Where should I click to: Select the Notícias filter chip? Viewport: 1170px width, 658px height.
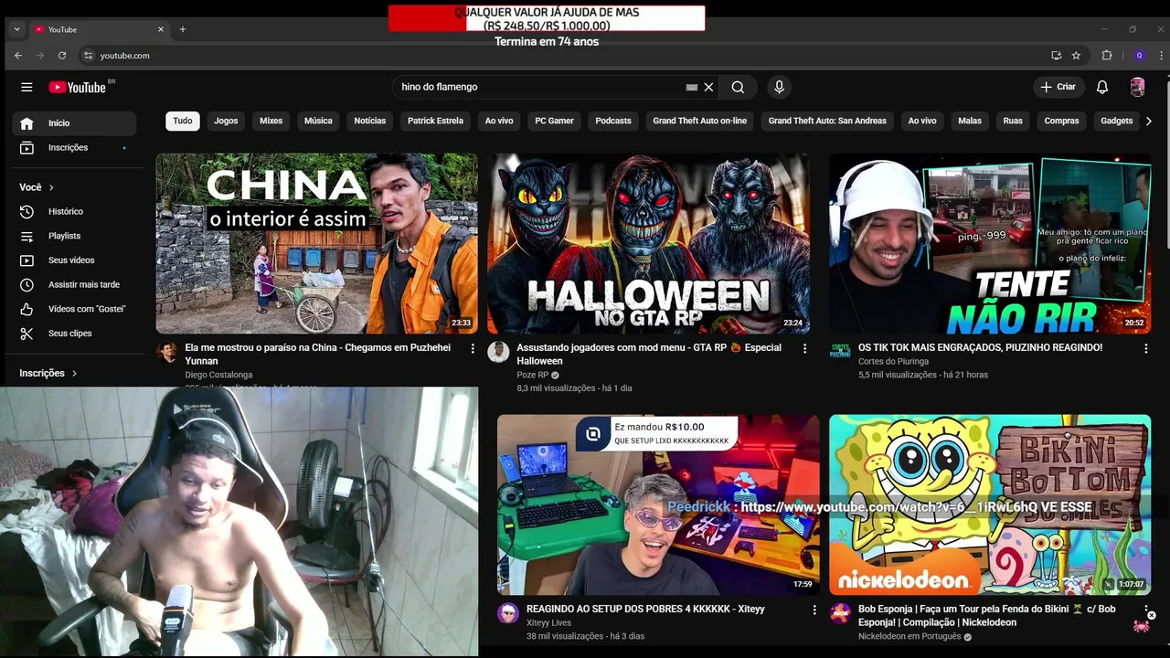click(x=370, y=121)
